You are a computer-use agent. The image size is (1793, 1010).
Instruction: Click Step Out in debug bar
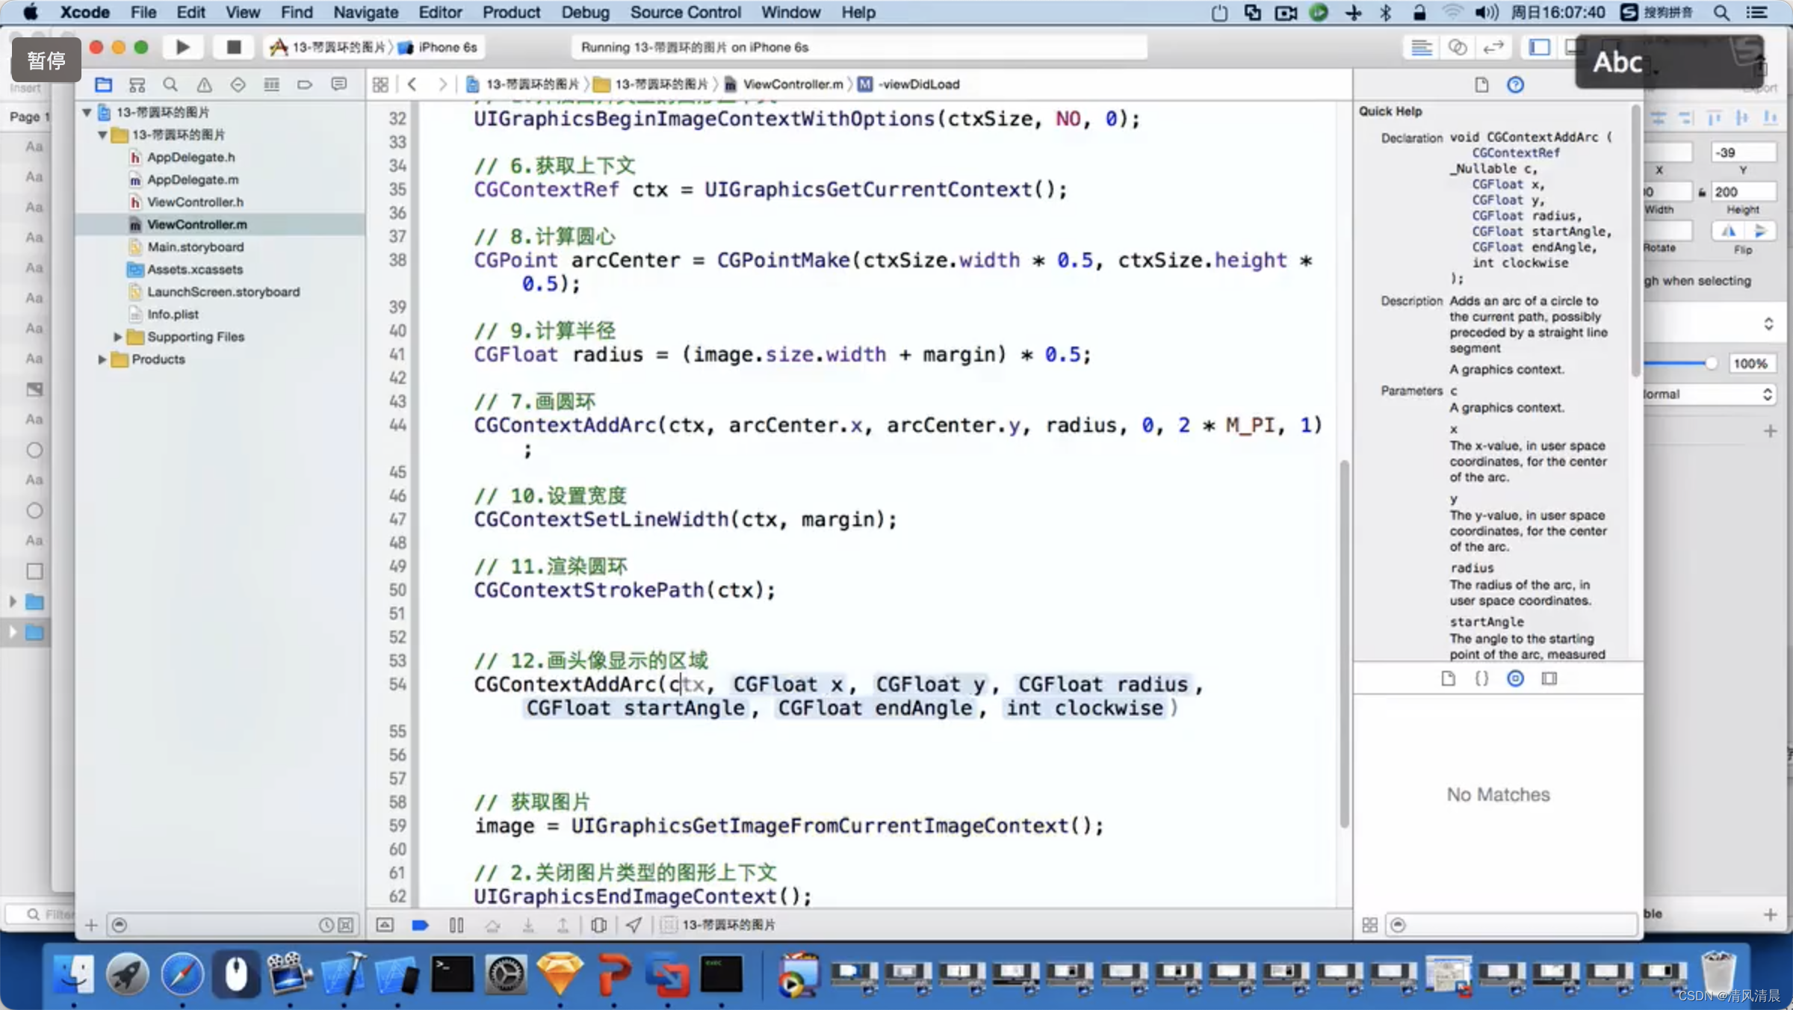click(563, 925)
